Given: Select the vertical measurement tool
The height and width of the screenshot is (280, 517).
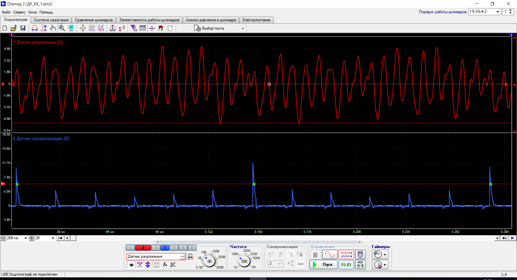Looking at the screenshot, I should [44, 28].
